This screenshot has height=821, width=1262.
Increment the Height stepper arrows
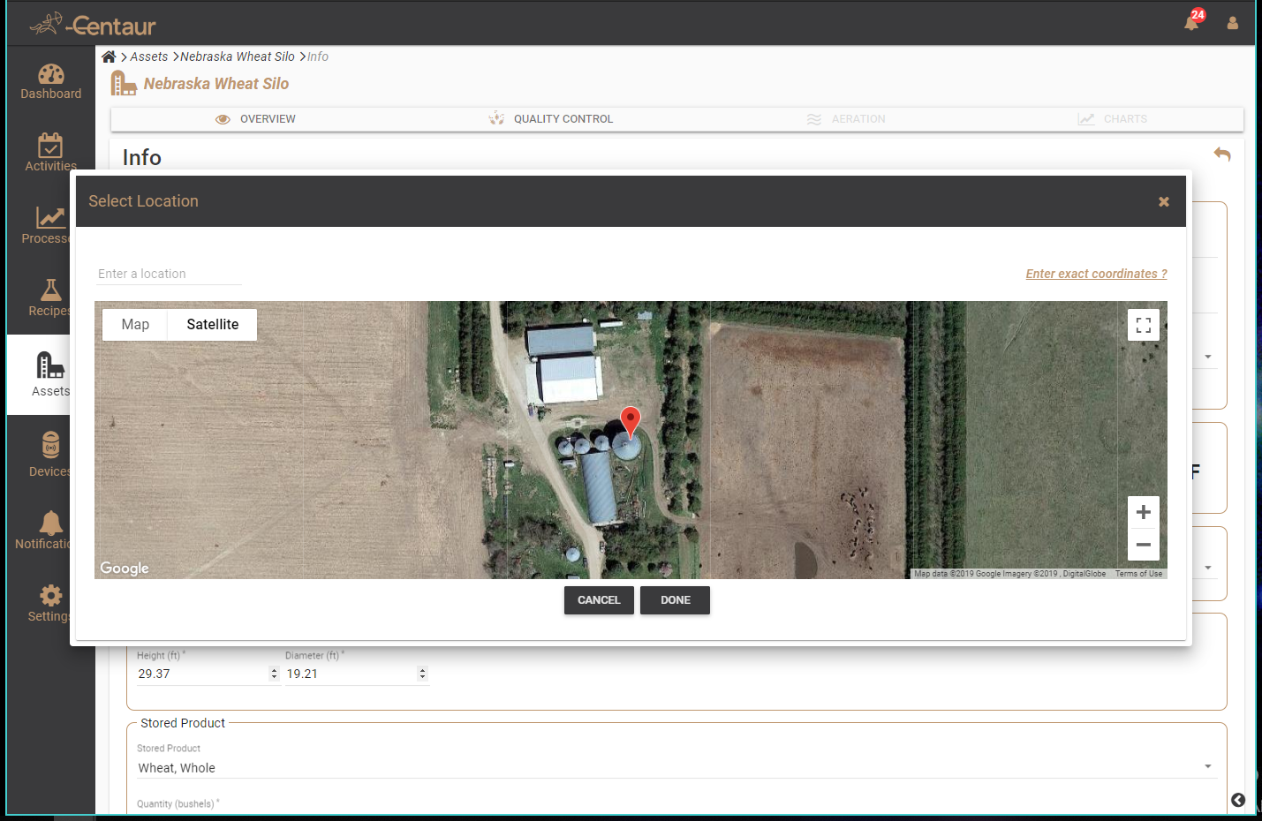pyautogui.click(x=274, y=670)
